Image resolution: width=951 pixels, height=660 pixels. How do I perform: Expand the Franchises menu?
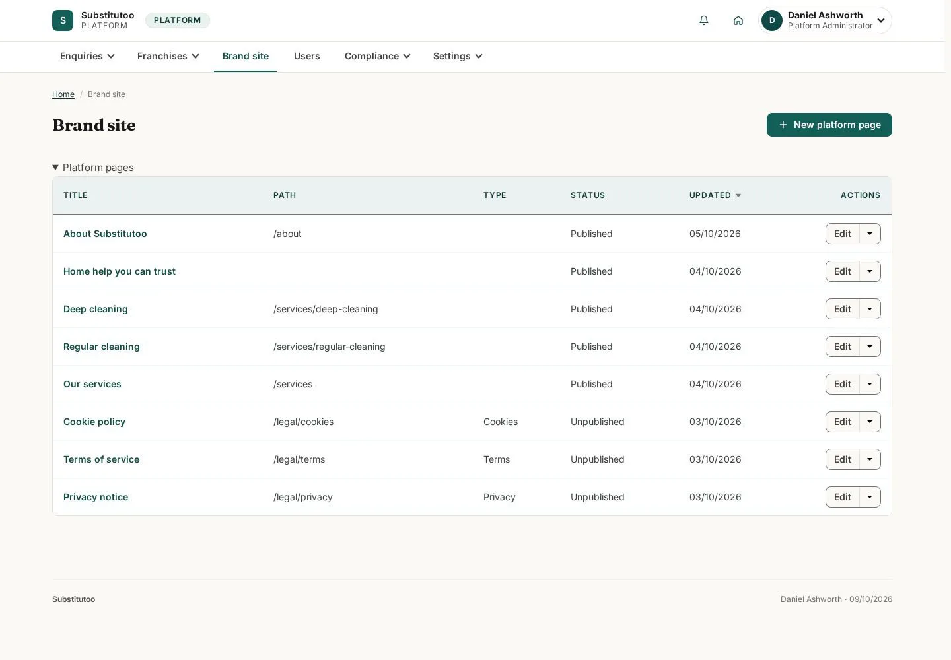click(168, 56)
